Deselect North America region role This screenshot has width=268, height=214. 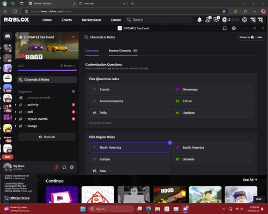click(130, 148)
